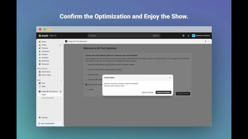The height and width of the screenshot is (139, 248).
Task: Open the Relay app icon
Action: pyautogui.click(x=40, y=86)
